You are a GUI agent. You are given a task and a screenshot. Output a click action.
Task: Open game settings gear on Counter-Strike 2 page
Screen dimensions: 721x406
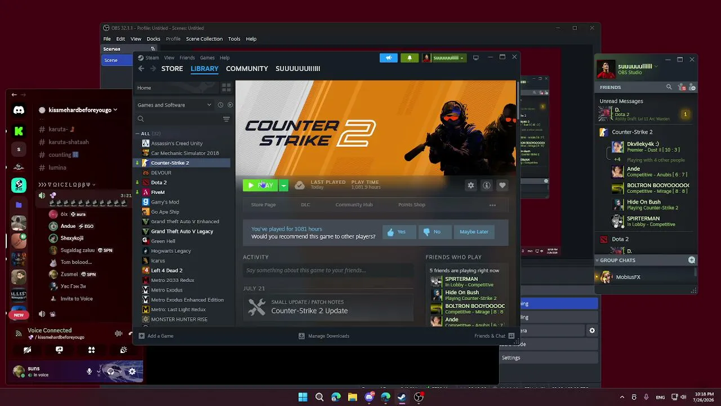tap(471, 186)
